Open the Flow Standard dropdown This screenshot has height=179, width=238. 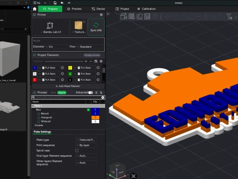click(89, 47)
